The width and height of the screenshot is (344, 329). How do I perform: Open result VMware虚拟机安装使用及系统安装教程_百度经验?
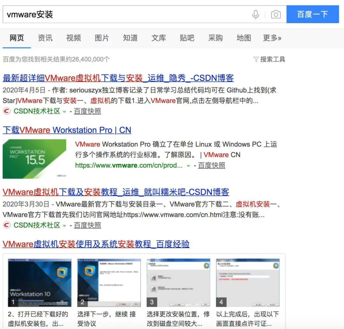click(96, 244)
